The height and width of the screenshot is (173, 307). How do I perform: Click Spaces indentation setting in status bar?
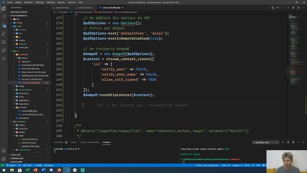(237, 165)
